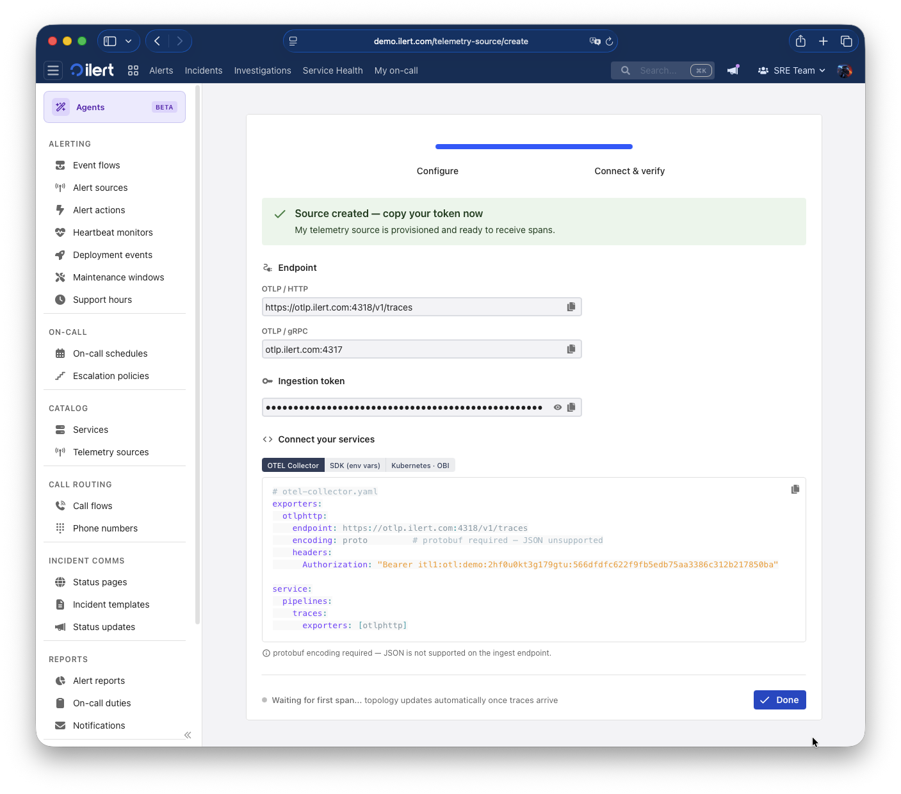Open Safari share menu

pos(800,41)
